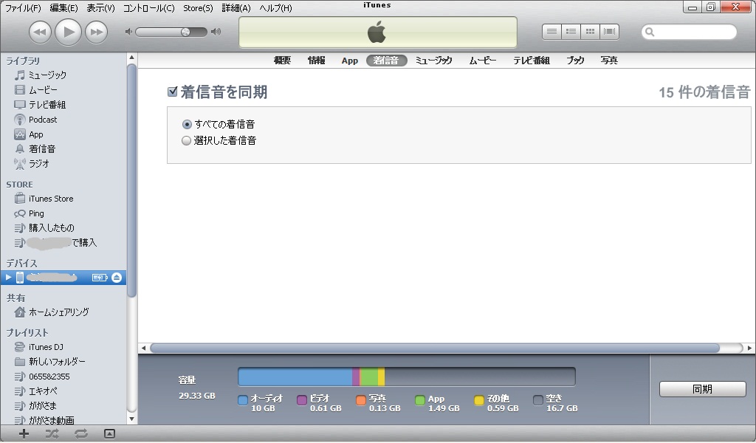Switch to the ブック tab
756x443 pixels.
pos(575,61)
